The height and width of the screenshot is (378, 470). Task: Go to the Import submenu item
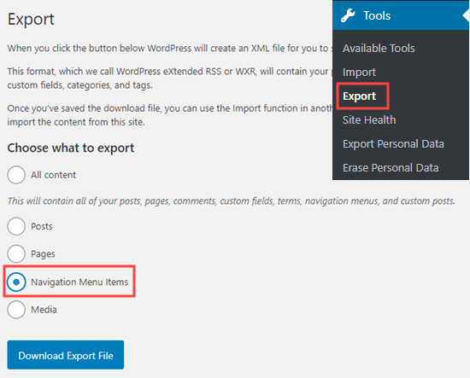(x=359, y=73)
